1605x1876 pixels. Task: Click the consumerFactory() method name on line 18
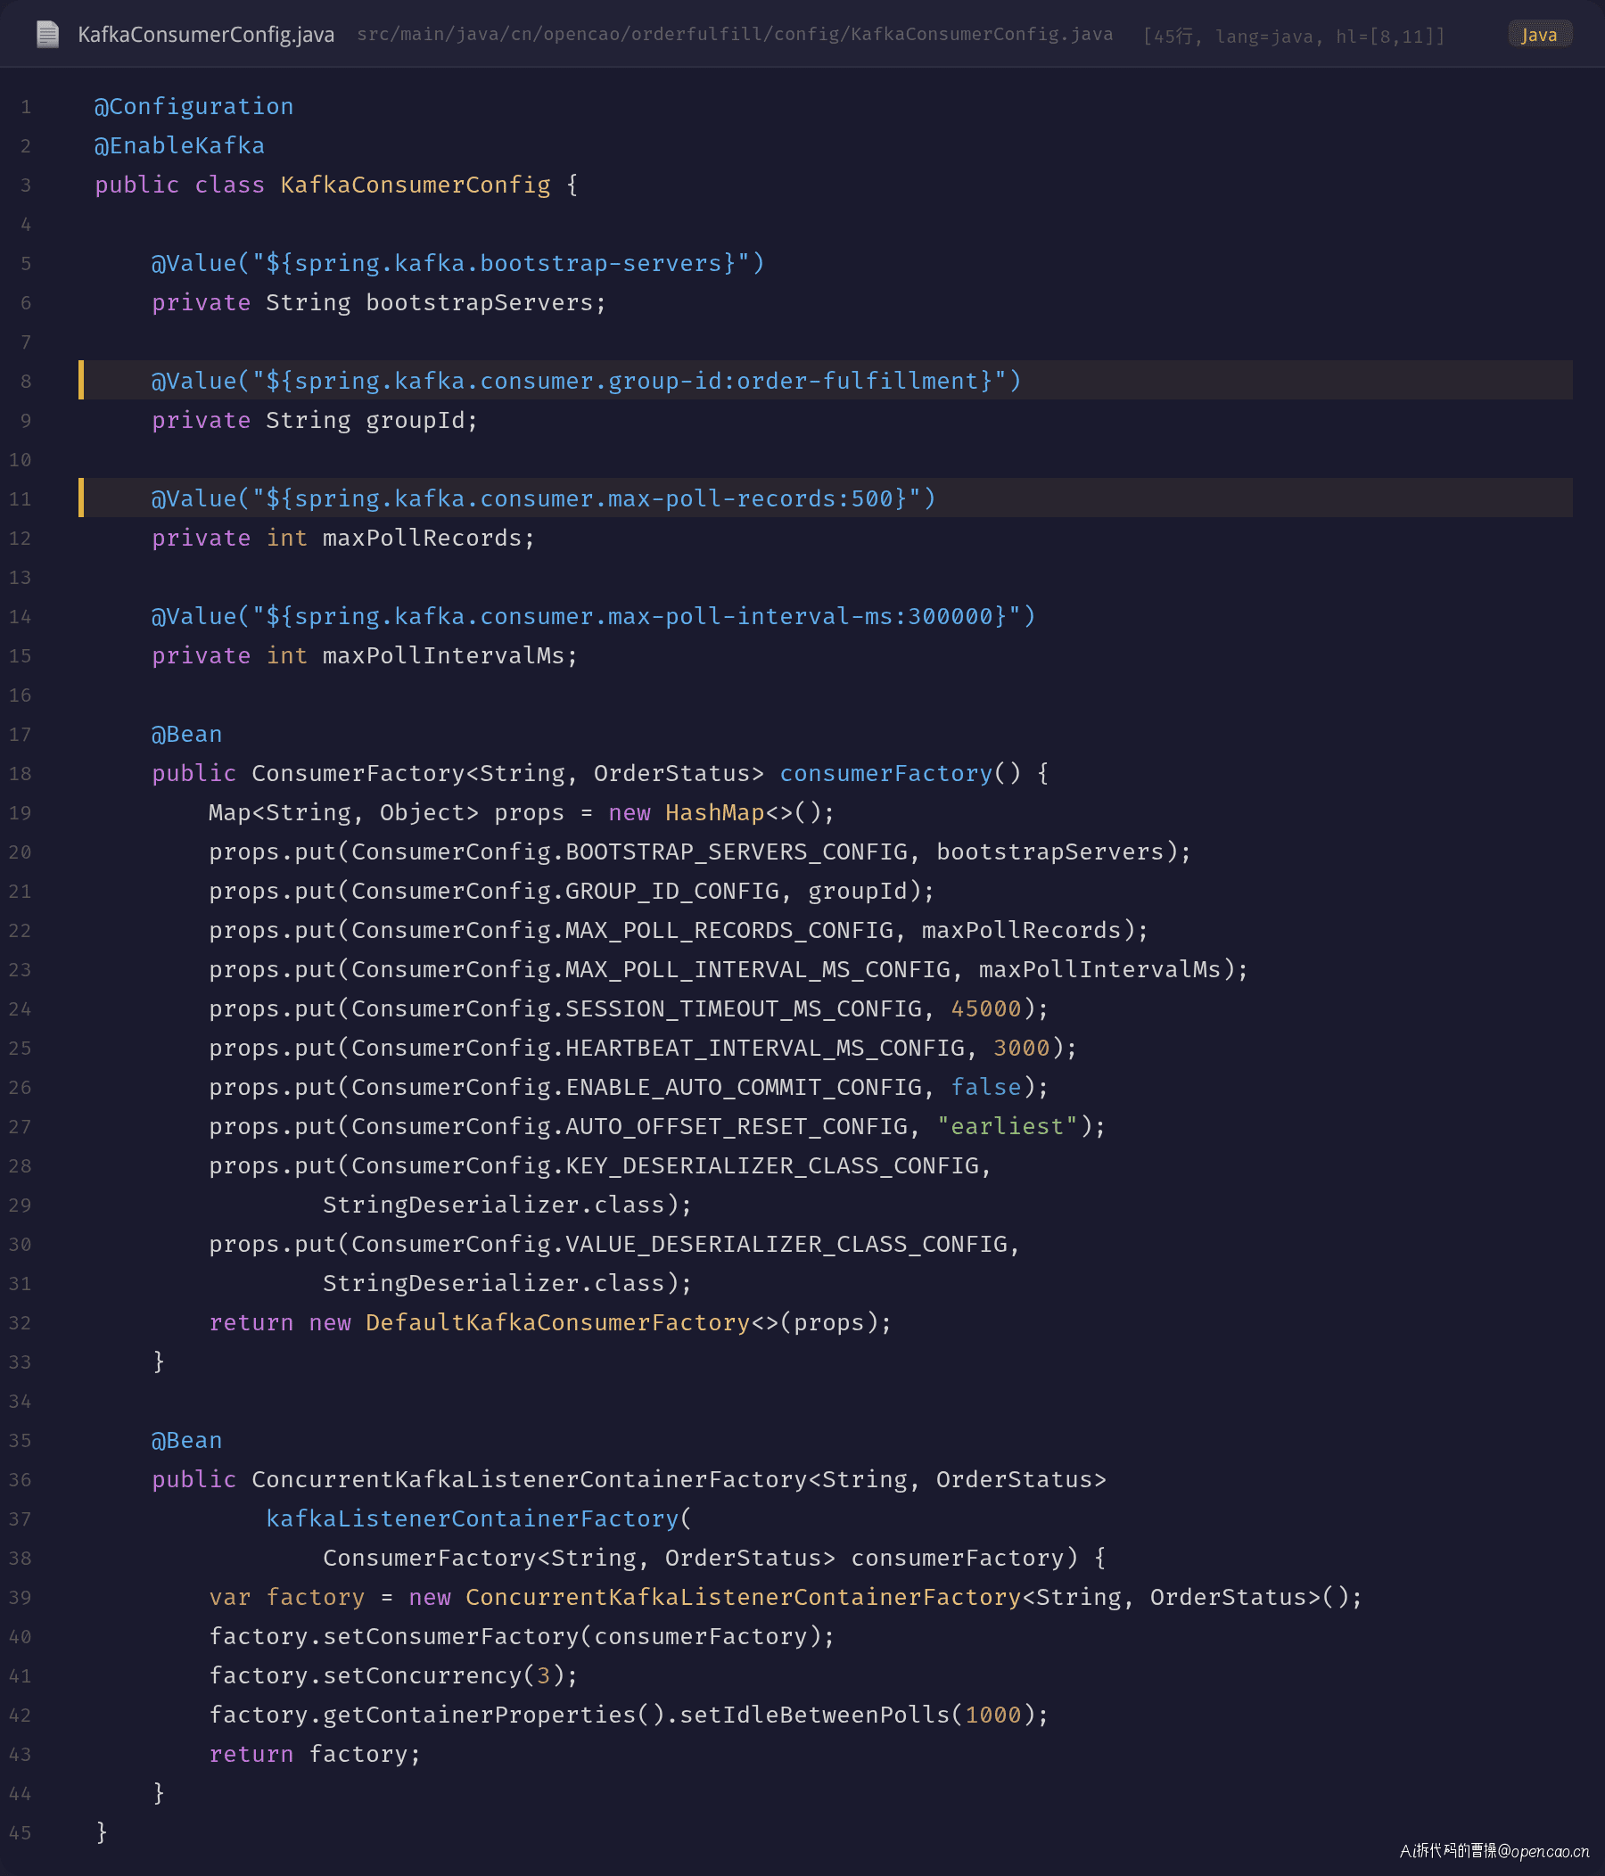[886, 773]
